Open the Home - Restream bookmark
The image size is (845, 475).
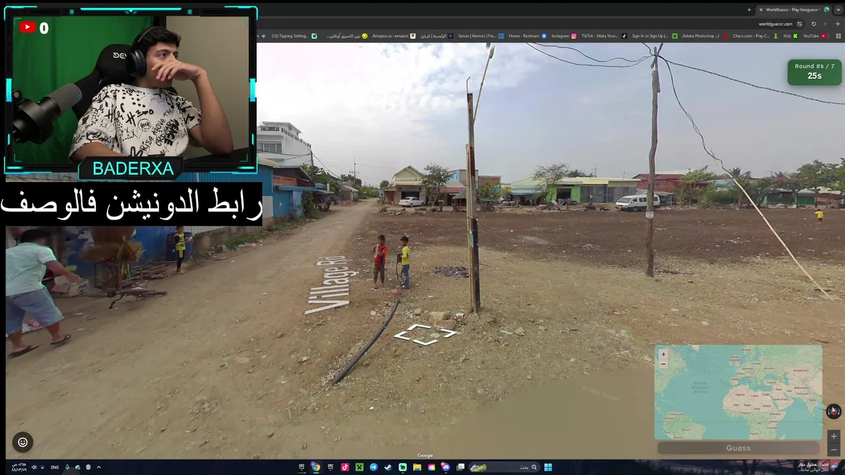[527, 36]
